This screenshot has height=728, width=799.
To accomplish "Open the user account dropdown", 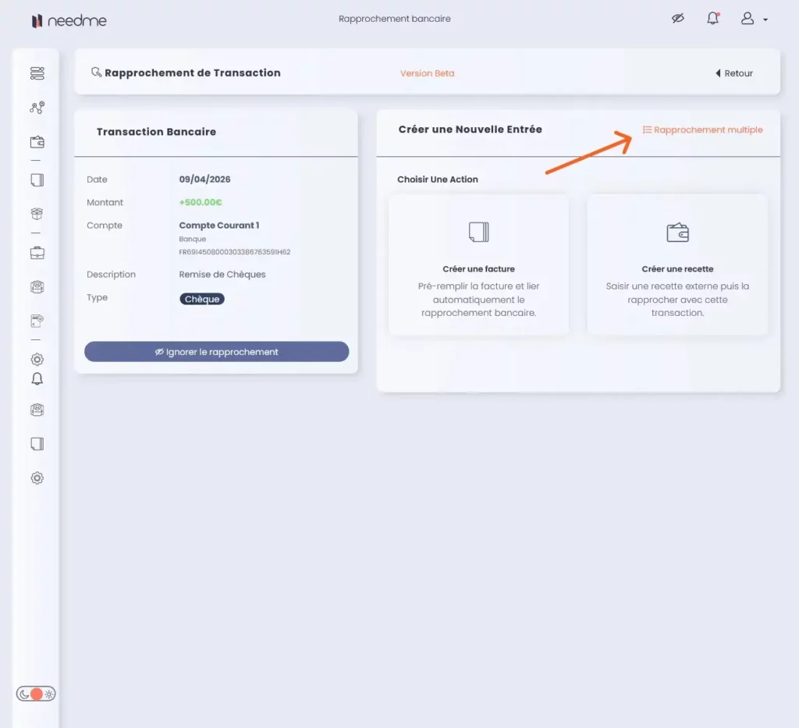I will (x=753, y=19).
